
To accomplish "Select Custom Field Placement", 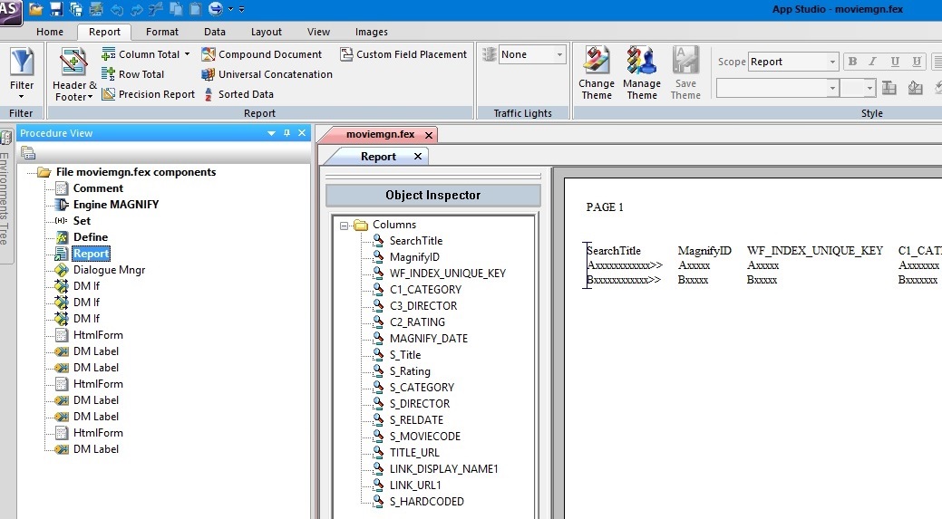I will pos(403,54).
